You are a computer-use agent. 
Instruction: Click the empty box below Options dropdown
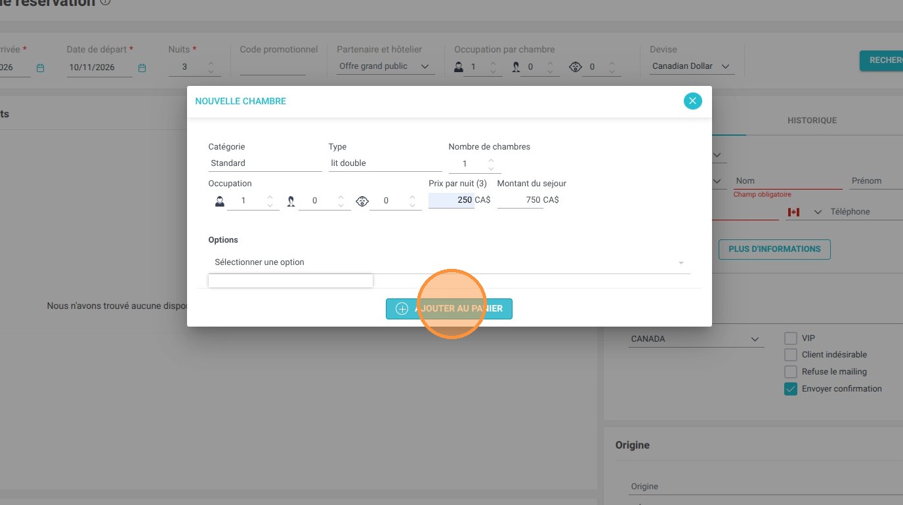point(291,281)
